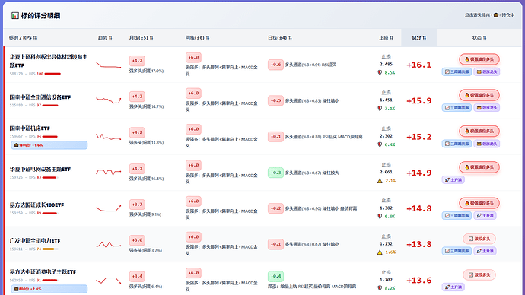The image size is (525, 295).
Task: Click the +15.9 total score
Action: pos(419,100)
